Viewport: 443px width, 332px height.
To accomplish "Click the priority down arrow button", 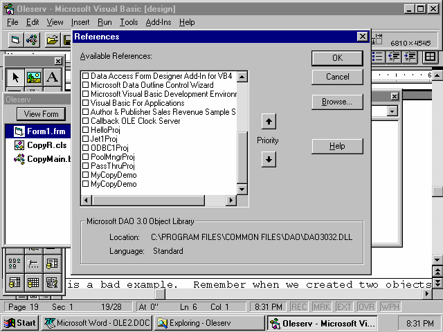I will [269, 159].
